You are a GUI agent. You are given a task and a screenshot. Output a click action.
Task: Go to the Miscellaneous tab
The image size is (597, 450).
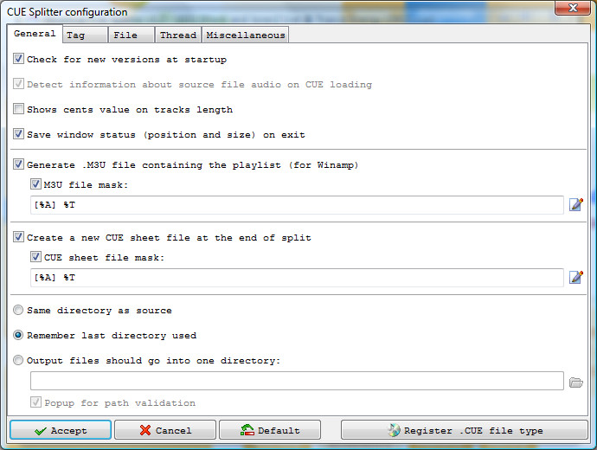tap(245, 35)
